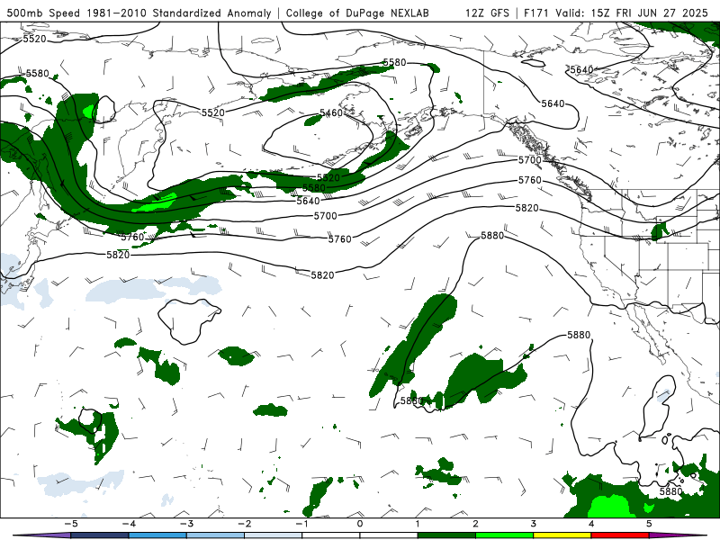The image size is (720, 540).
Task: Click the 5580 label at the top center
Action: coord(394,62)
